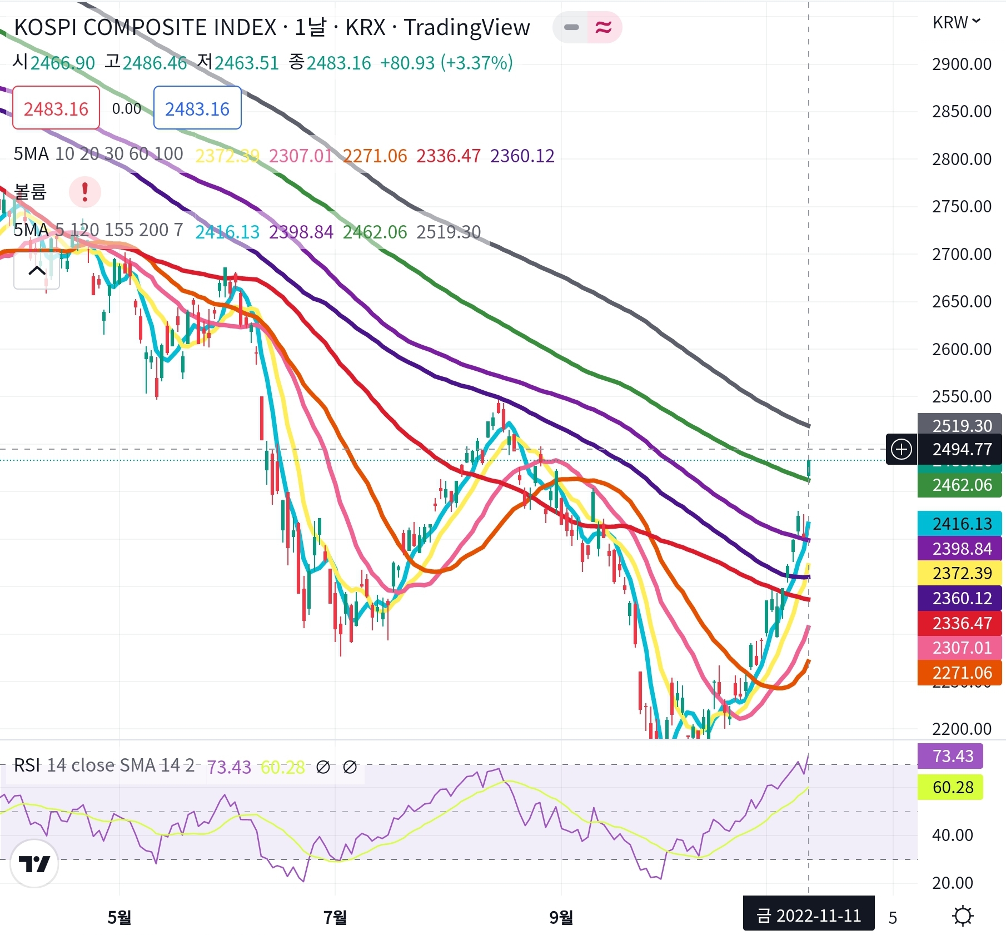Click the +80.93 (+3.37%) change value
This screenshot has width=1006, height=935.
click(x=446, y=63)
